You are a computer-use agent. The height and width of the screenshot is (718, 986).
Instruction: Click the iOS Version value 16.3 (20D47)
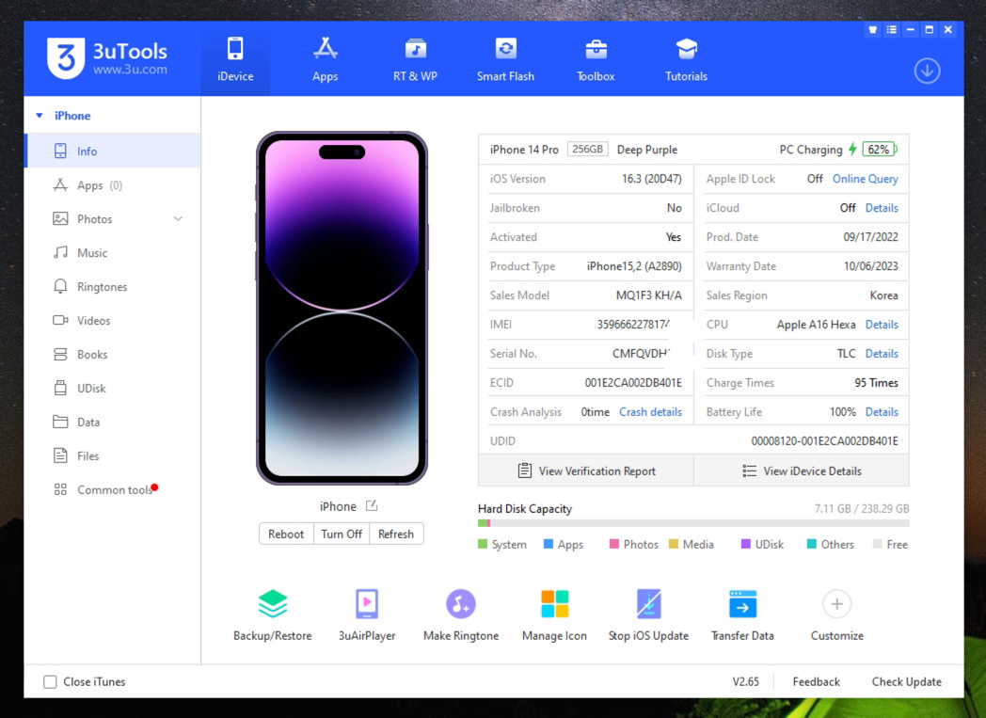(651, 179)
